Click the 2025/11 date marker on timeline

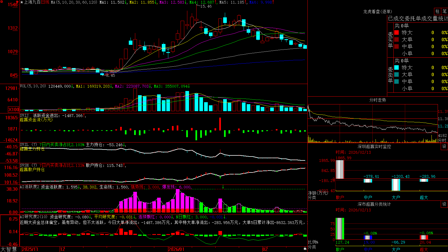coord(30,249)
